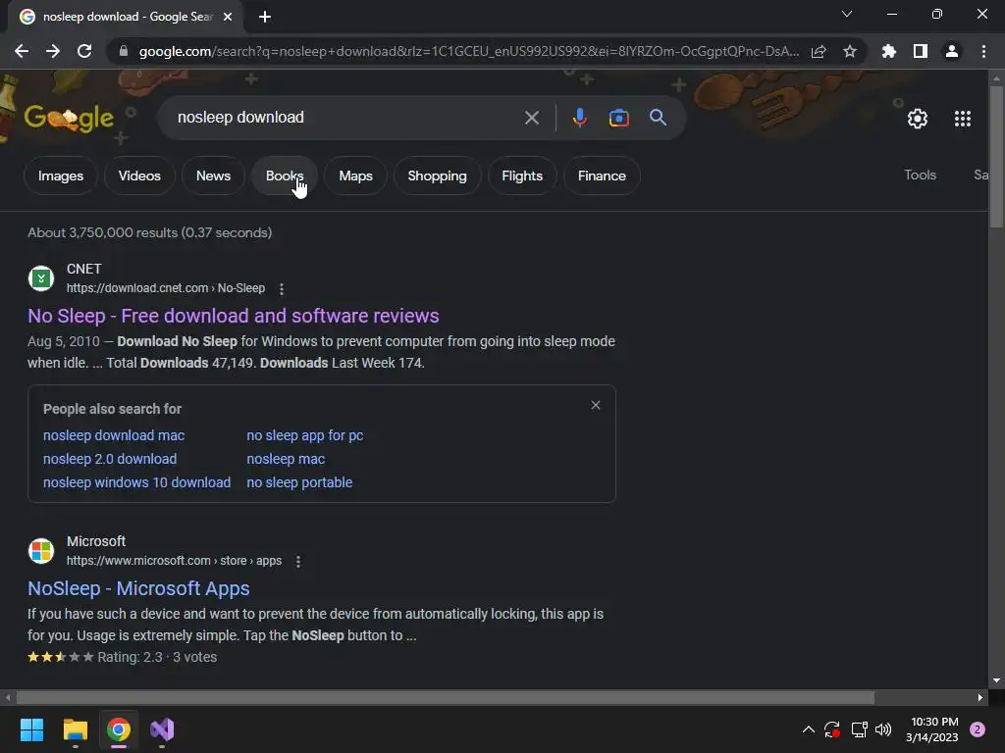Open download.cnet.com No-Sleep URL
Viewport: 1005px width, 753px height.
tap(165, 288)
